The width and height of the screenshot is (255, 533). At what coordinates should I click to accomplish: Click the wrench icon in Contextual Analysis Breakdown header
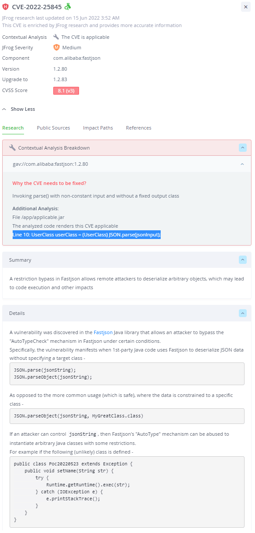click(12, 148)
